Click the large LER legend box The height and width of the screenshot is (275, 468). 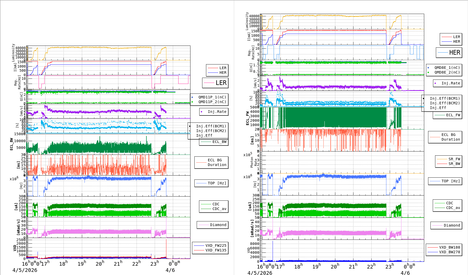point(215,83)
